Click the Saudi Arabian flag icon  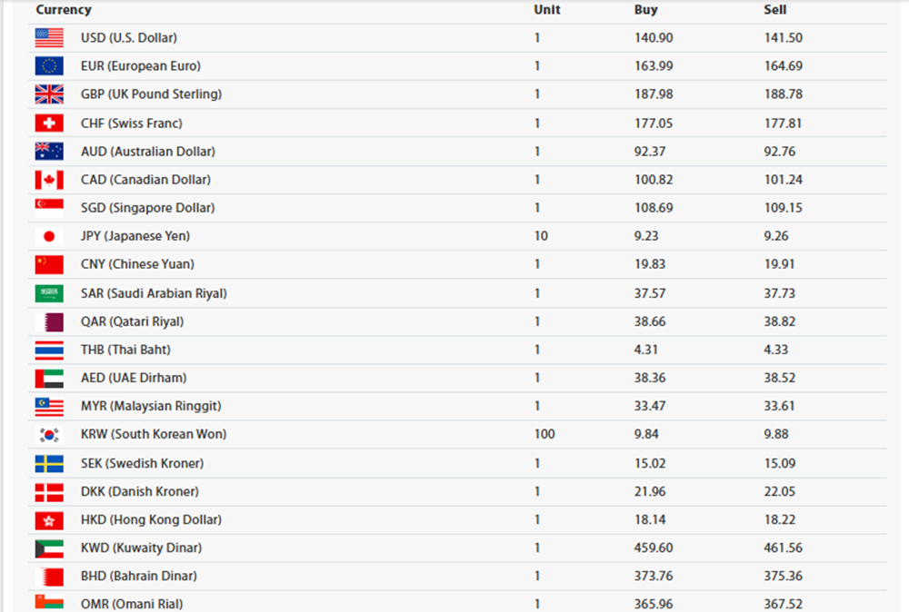[x=49, y=293]
